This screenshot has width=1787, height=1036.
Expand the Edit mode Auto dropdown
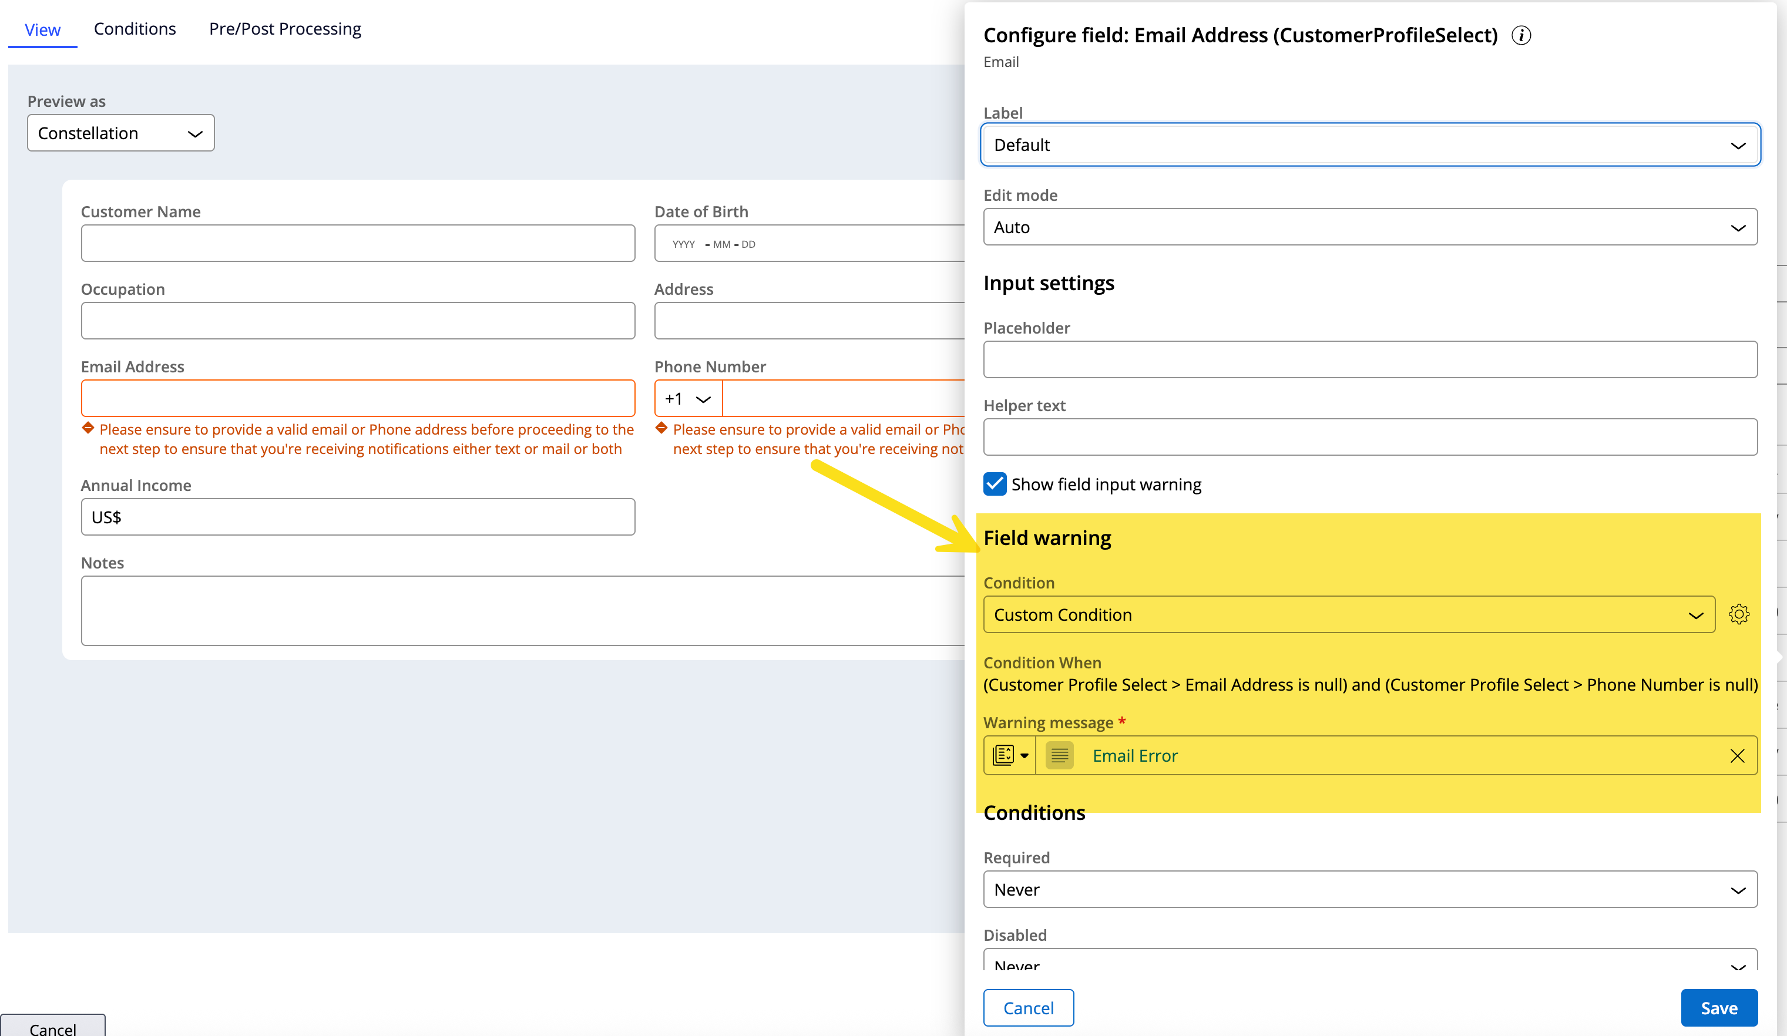click(1369, 227)
